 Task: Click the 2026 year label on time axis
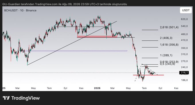[x=97, y=88]
